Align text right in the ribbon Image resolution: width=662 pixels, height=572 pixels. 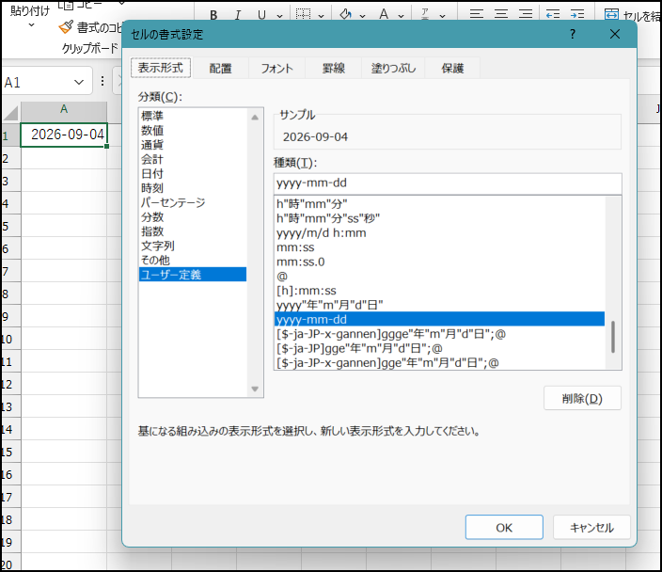[x=526, y=14]
